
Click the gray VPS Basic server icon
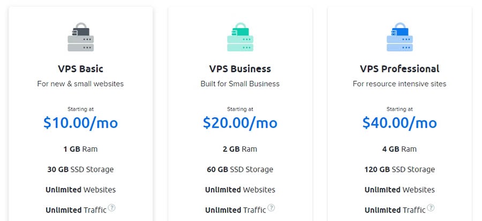(x=80, y=37)
